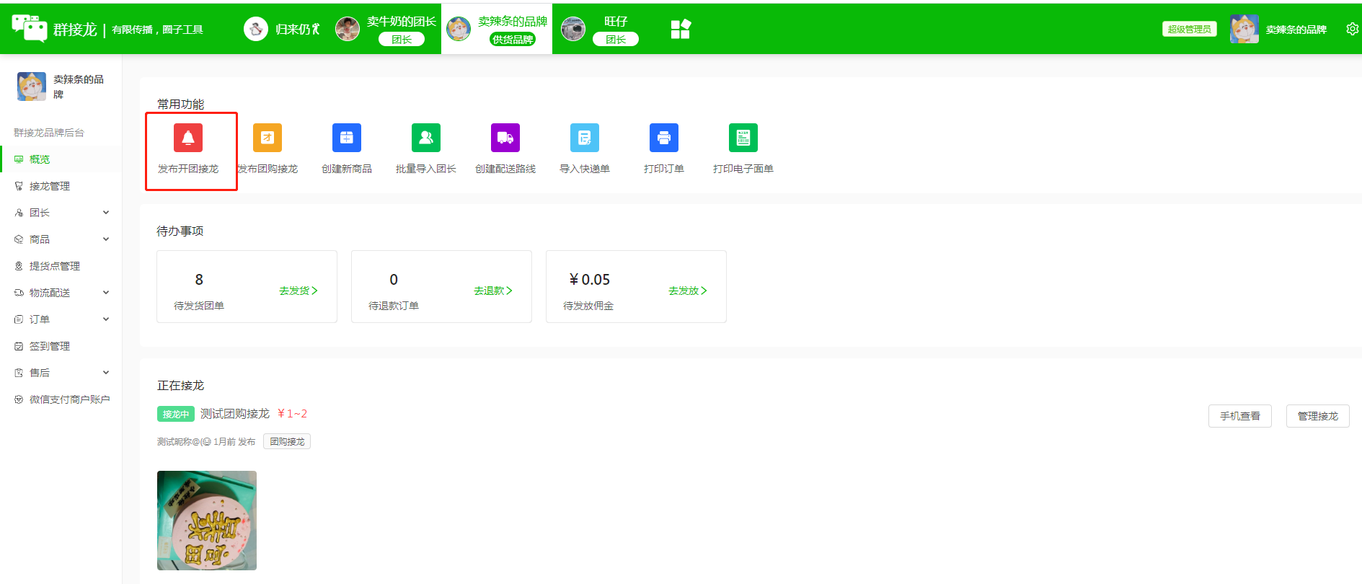
Task: Click the 去发货 link
Action: (x=299, y=291)
